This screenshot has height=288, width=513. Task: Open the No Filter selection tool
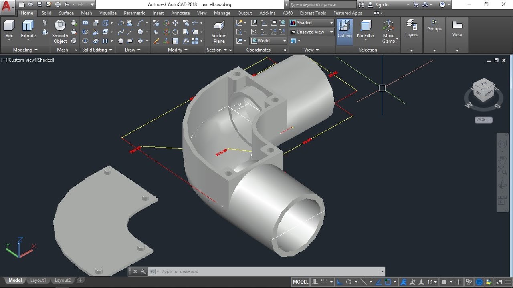(x=366, y=31)
